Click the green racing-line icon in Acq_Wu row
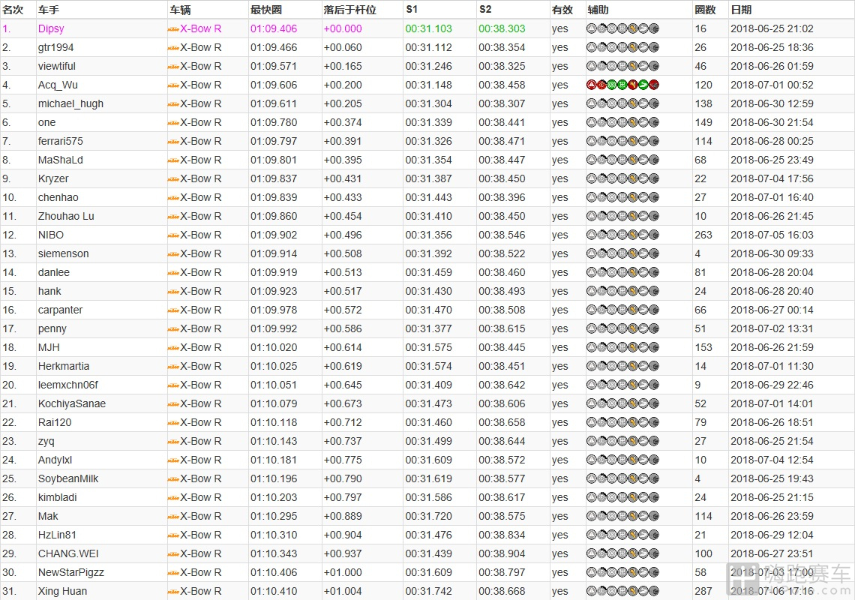The height and width of the screenshot is (600, 855). click(x=643, y=85)
